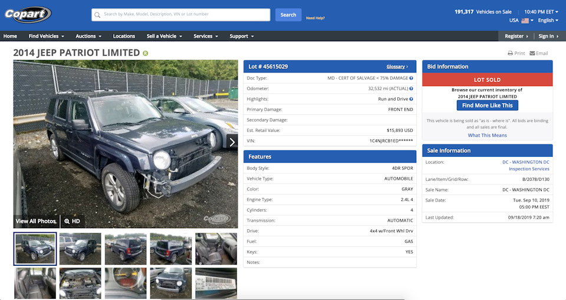Open What This Means link

tap(488, 136)
